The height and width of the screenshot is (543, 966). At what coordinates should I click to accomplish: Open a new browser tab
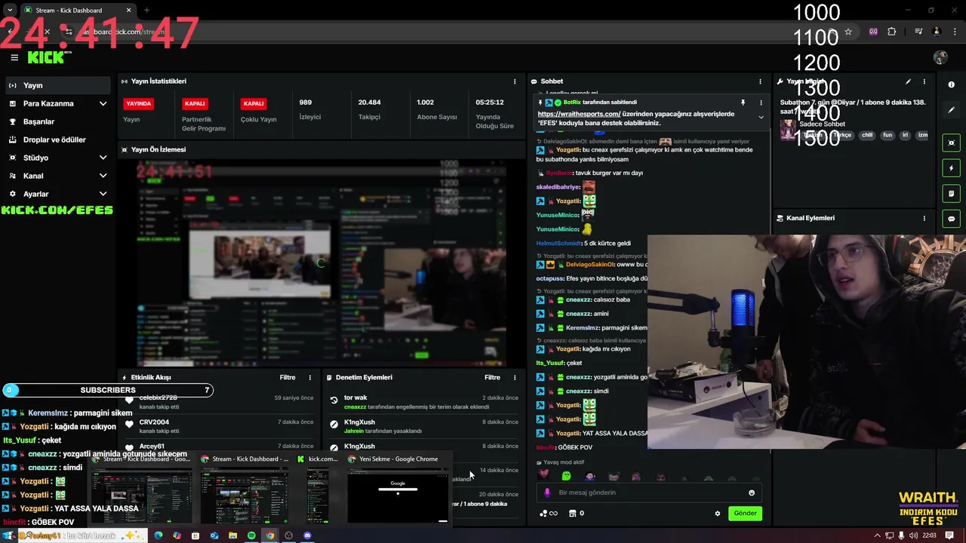pos(146,11)
